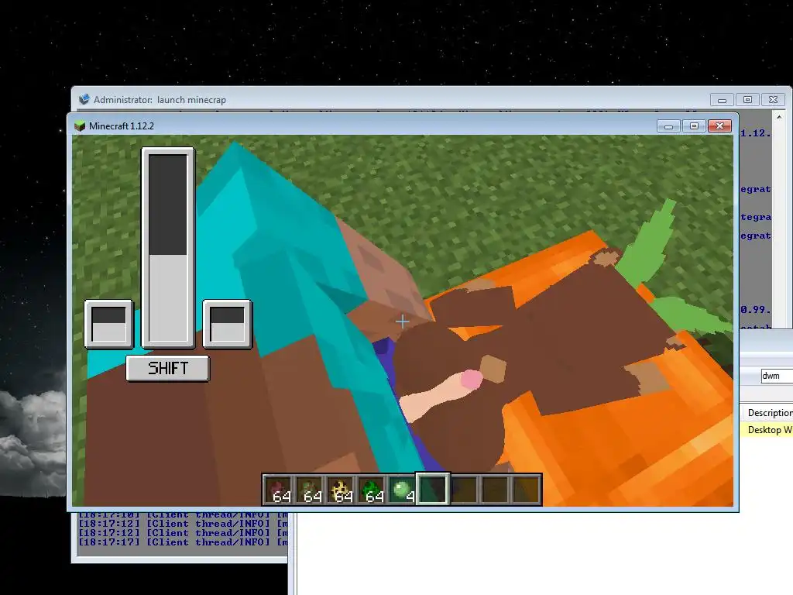The height and width of the screenshot is (595, 793).
Task: Click the small meter right of tall bar
Action: pyautogui.click(x=227, y=325)
